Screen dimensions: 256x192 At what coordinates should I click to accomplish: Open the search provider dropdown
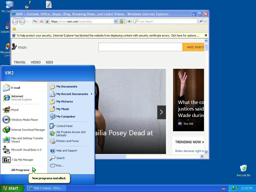(x=205, y=21)
